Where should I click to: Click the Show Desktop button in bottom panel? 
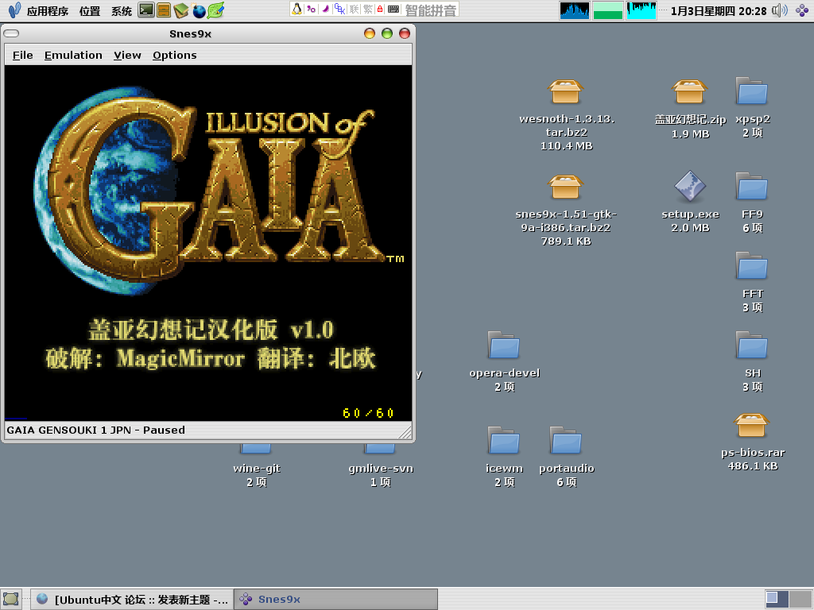point(11,599)
